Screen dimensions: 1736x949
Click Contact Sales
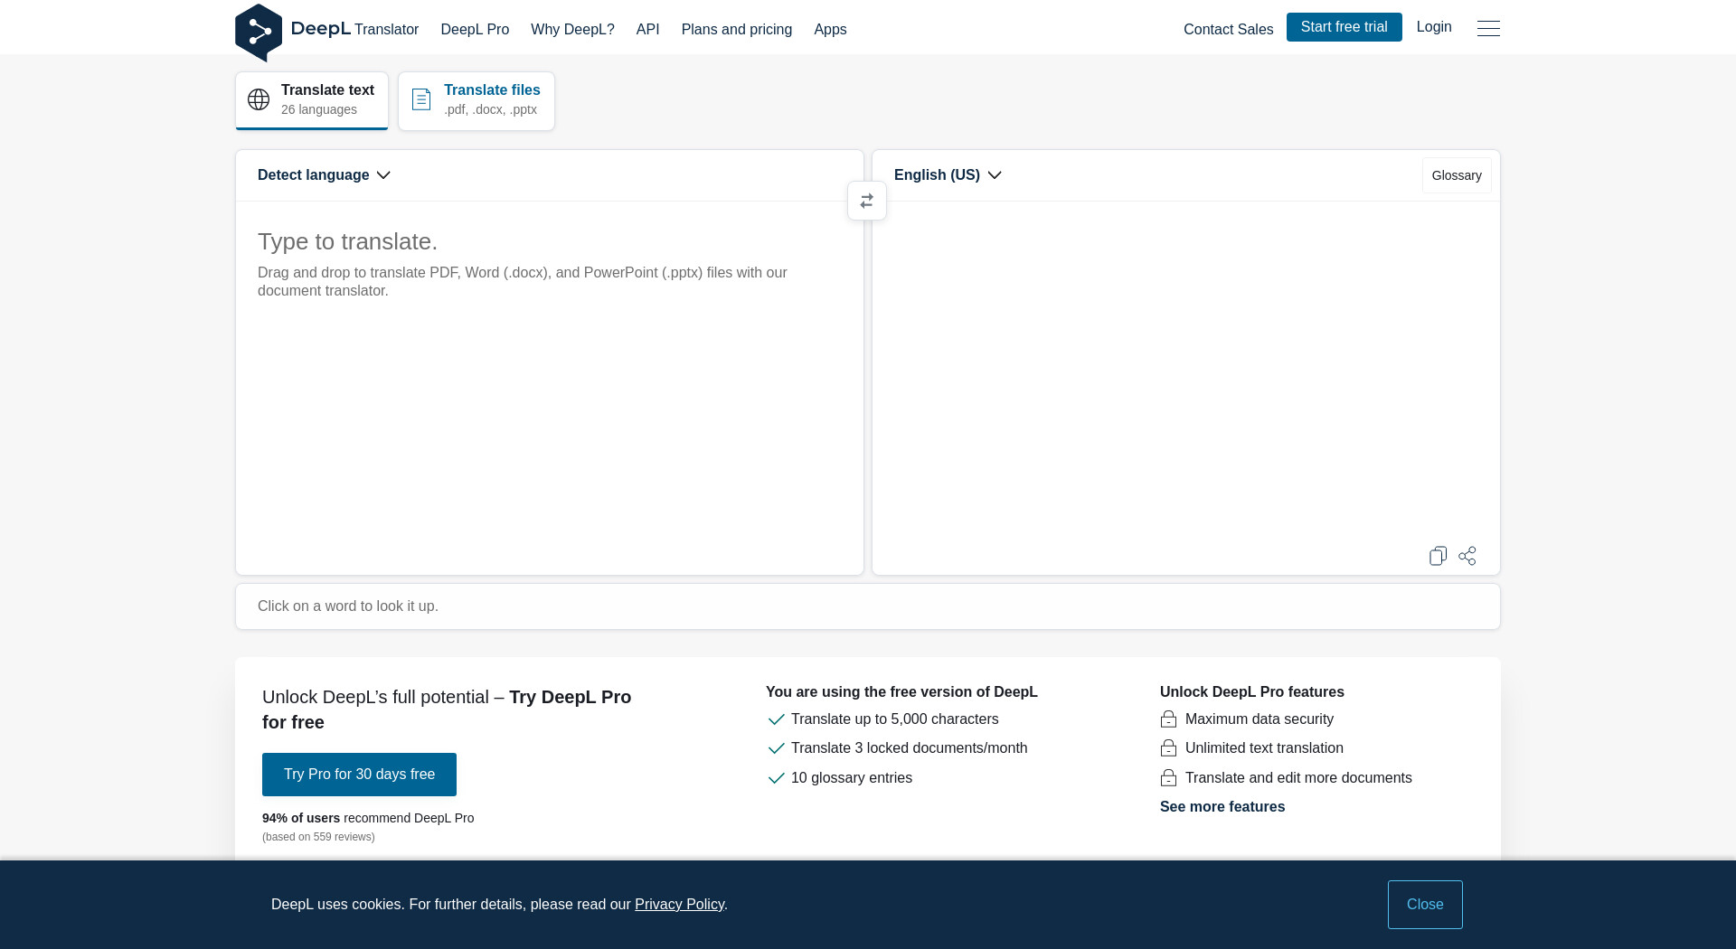click(1228, 29)
